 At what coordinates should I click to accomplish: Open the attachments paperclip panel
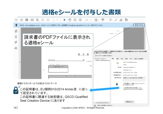tap(16, 42)
